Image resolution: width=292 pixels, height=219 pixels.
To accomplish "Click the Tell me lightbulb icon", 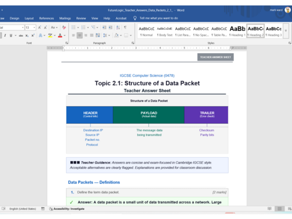I will (135, 18).
